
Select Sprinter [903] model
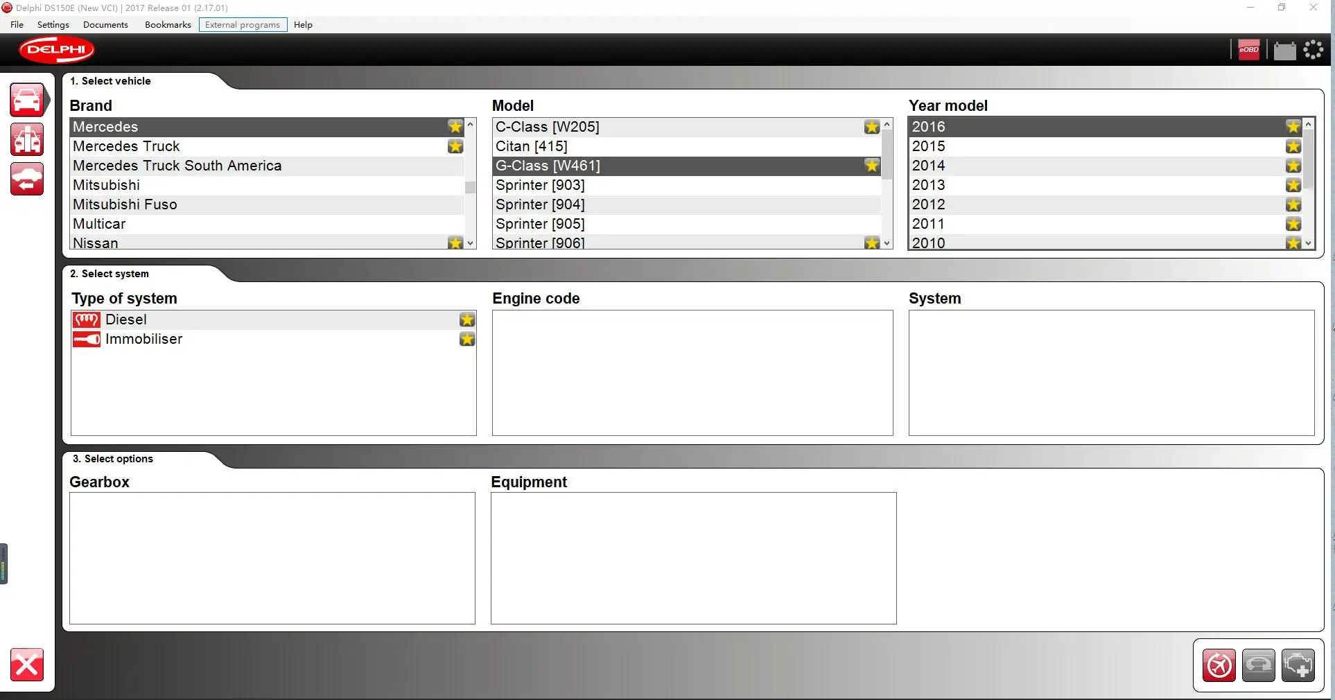click(x=687, y=185)
